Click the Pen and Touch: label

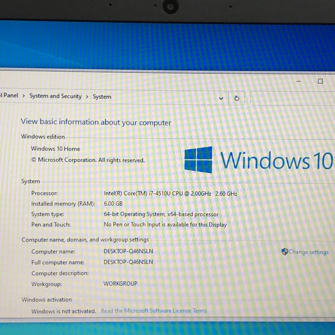[x=51, y=225]
